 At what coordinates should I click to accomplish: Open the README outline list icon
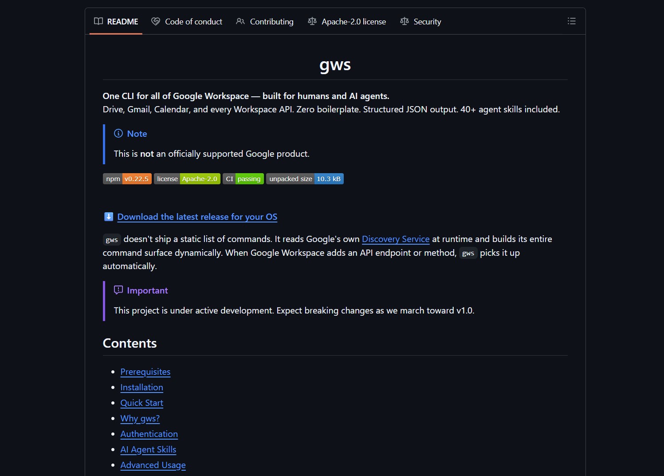[571, 21]
